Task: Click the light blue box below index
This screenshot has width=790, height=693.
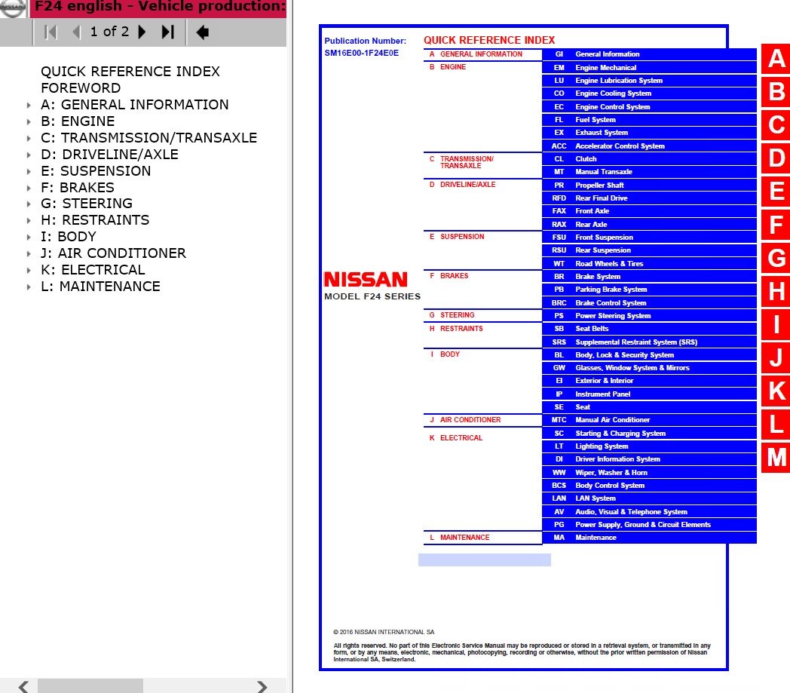Action: pyautogui.click(x=484, y=560)
